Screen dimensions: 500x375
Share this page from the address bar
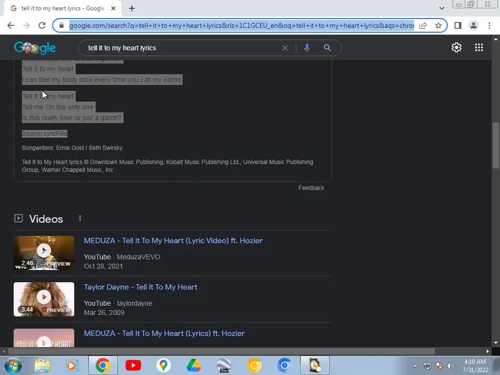tap(423, 25)
